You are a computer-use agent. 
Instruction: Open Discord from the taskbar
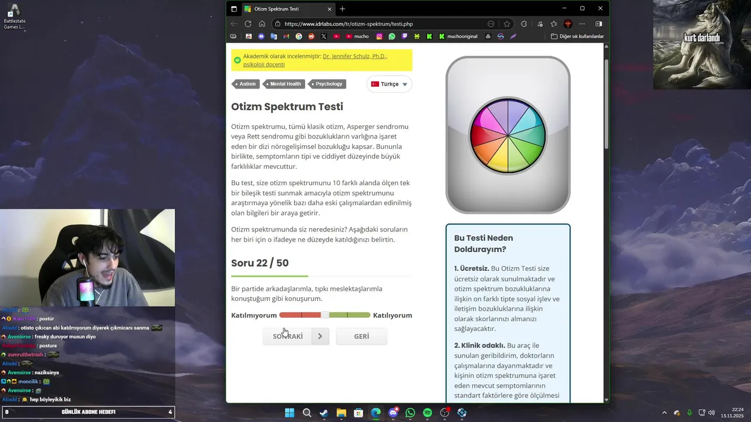pyautogui.click(x=393, y=413)
